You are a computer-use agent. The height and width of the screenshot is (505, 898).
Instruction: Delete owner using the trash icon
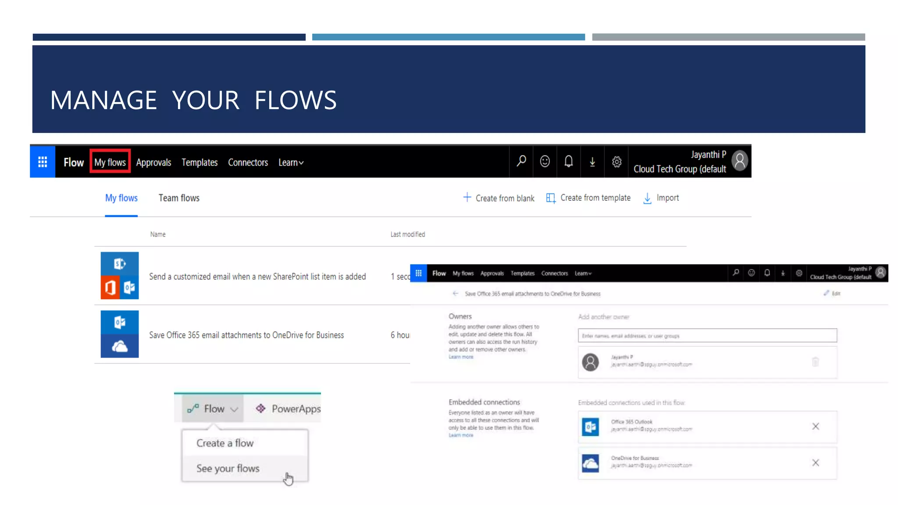[x=815, y=362]
